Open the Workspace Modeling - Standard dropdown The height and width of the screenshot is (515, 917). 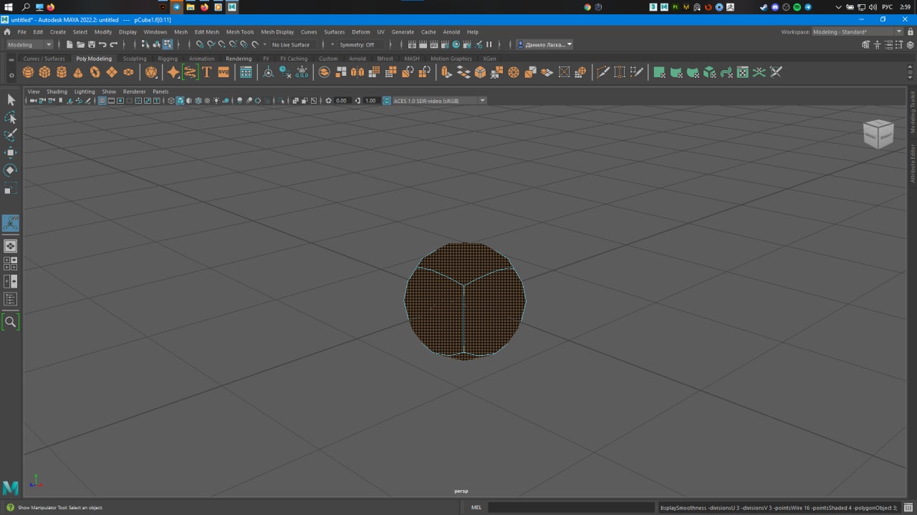857,31
